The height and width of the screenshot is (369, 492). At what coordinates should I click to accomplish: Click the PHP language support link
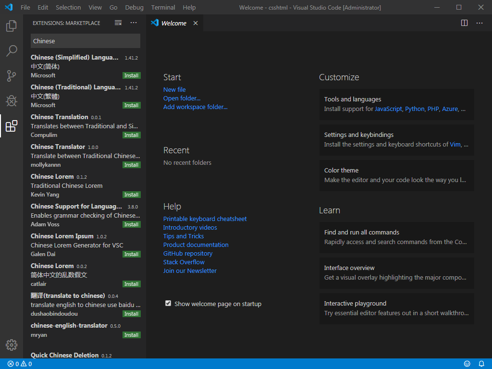click(433, 109)
